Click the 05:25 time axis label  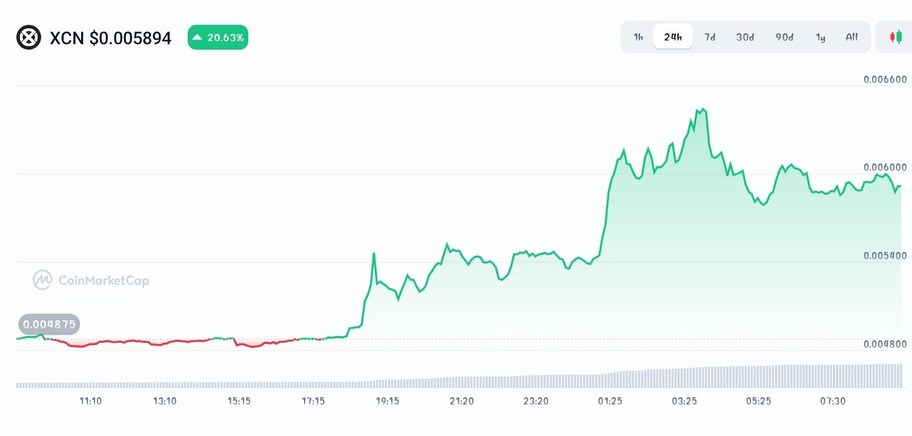[x=758, y=401]
